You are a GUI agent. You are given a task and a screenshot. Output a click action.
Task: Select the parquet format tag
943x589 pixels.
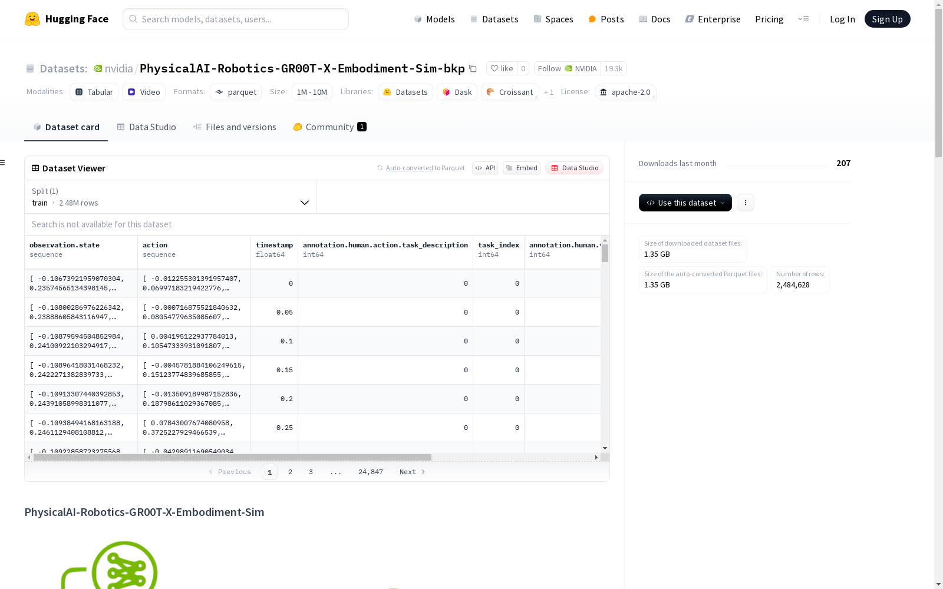pos(236,92)
